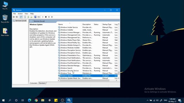Select Windows Media Player Network service
This screenshot has width=184, height=103.
(88, 40)
